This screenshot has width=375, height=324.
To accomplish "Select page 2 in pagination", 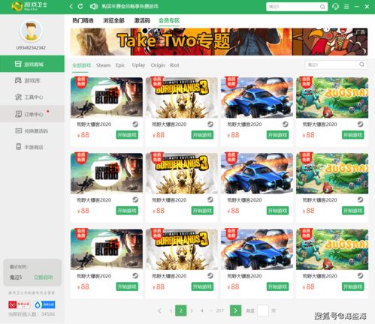I will pyautogui.click(x=181, y=310).
